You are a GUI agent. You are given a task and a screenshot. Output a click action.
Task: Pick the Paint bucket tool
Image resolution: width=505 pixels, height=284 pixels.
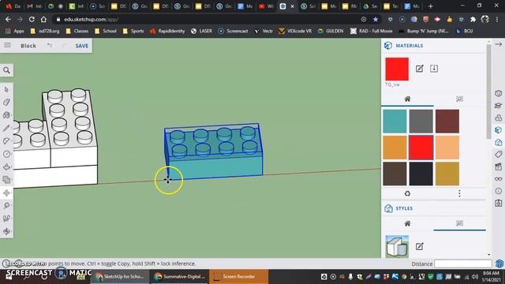(x=6, y=115)
